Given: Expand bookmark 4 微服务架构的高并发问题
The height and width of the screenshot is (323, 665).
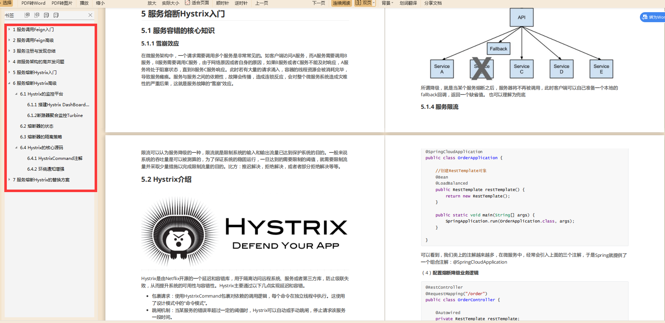Looking at the screenshot, I should tap(9, 62).
